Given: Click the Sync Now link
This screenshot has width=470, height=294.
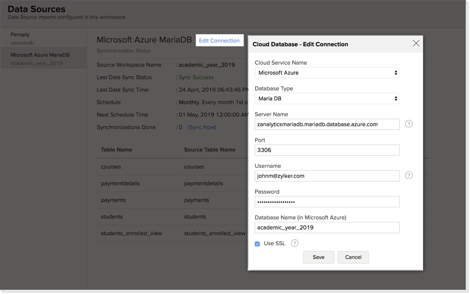Looking at the screenshot, I should [202, 127].
